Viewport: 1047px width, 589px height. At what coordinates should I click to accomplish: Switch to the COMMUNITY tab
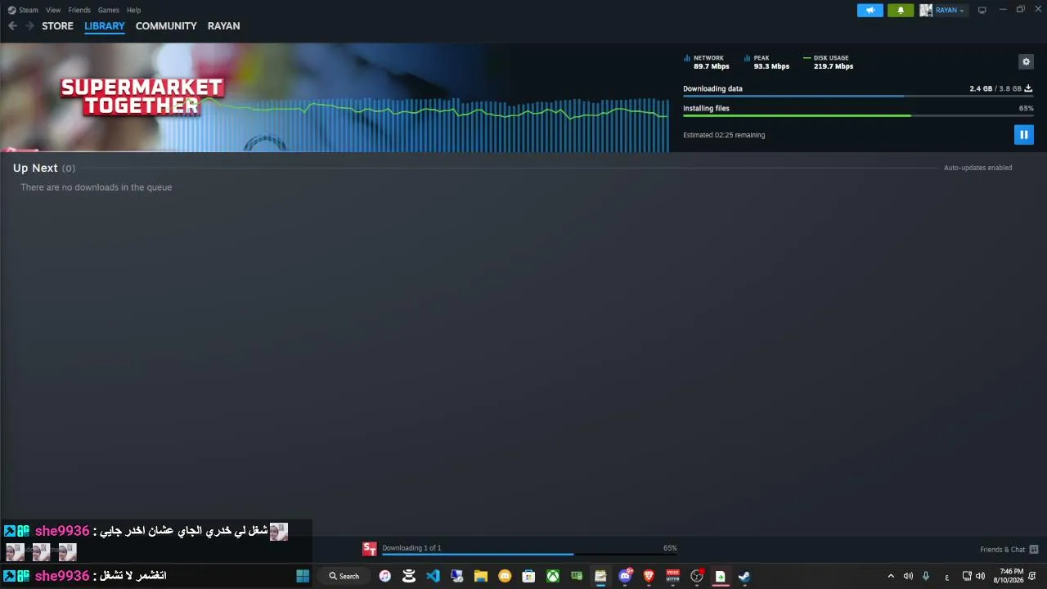coord(166,26)
